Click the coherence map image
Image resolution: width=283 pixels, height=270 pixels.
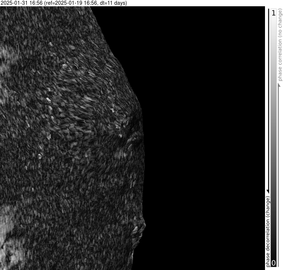click(x=132, y=138)
